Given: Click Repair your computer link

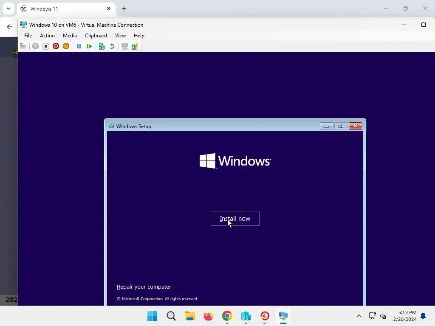Looking at the screenshot, I should (x=144, y=287).
